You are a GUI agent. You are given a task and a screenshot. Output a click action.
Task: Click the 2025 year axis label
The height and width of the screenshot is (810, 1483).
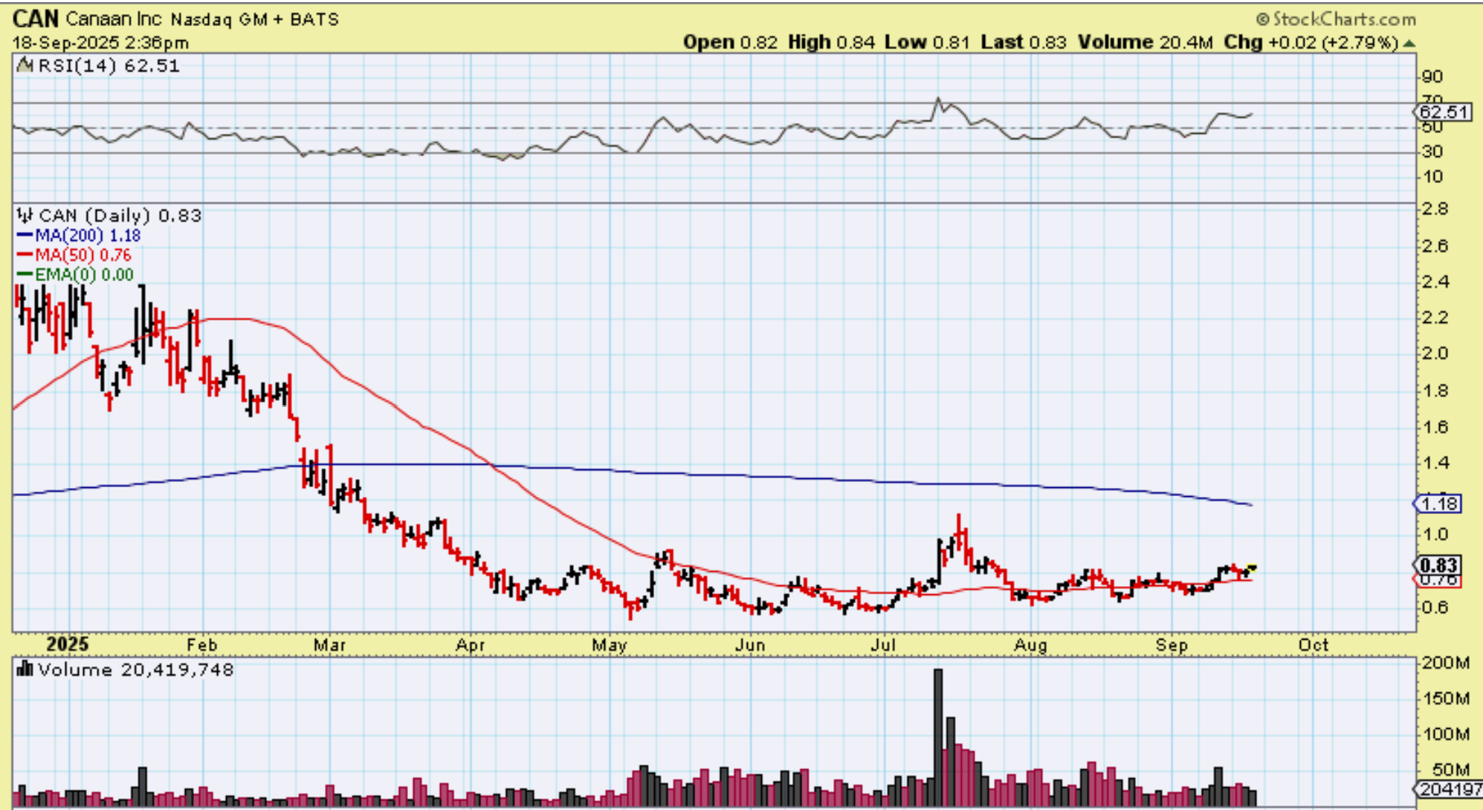67,644
